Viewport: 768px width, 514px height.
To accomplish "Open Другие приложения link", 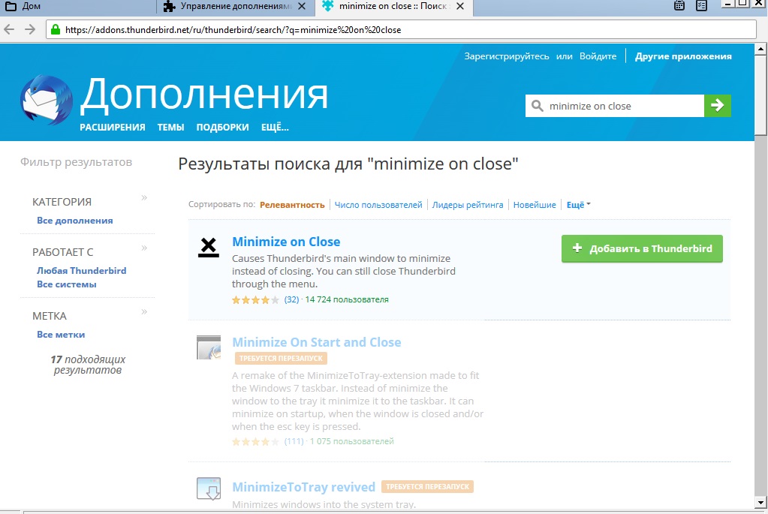I will [x=683, y=56].
